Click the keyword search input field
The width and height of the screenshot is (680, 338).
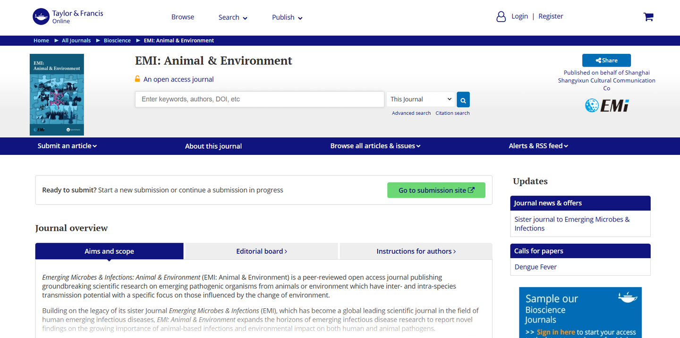point(260,100)
